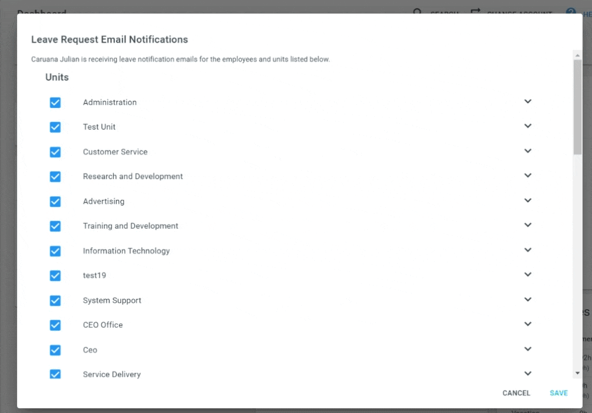The width and height of the screenshot is (592, 413).
Task: Expand the Administration unit row
Action: tap(527, 101)
